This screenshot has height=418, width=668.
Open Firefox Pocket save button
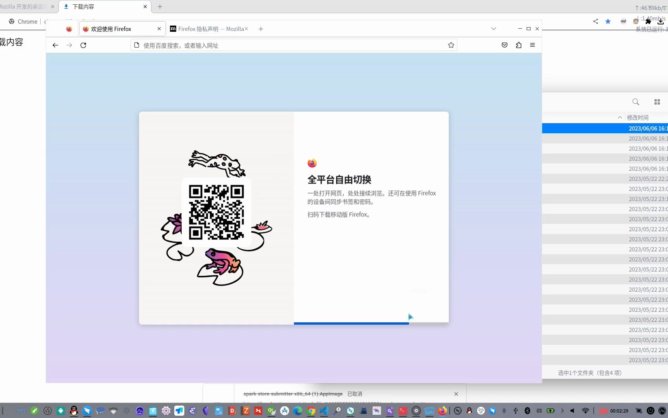pos(504,45)
